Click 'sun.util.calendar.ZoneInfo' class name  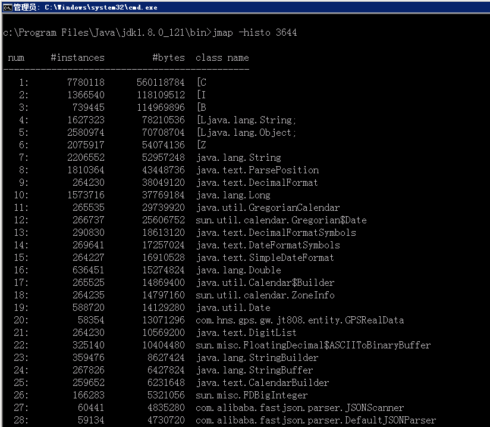pos(265,295)
